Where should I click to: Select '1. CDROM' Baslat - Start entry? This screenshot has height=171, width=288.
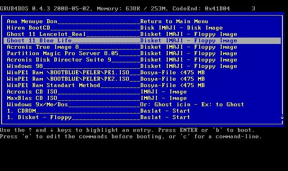[x=142, y=111]
